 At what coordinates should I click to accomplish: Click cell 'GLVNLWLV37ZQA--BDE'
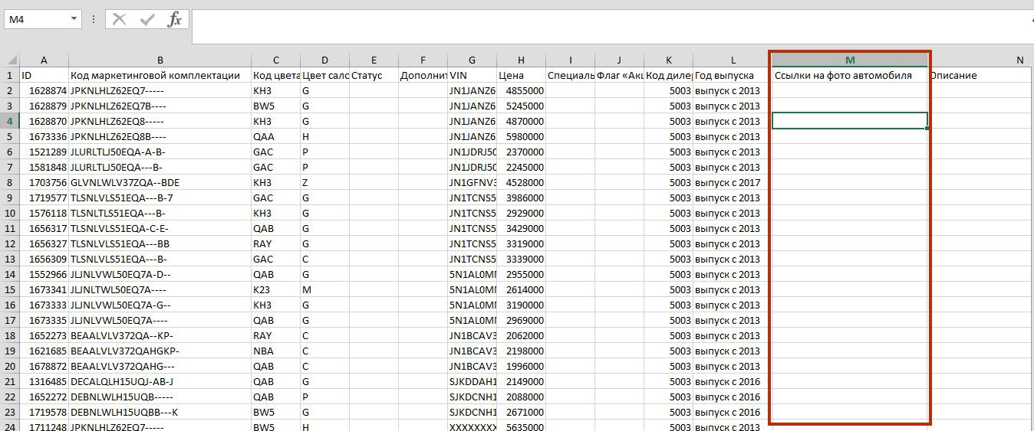(160, 182)
